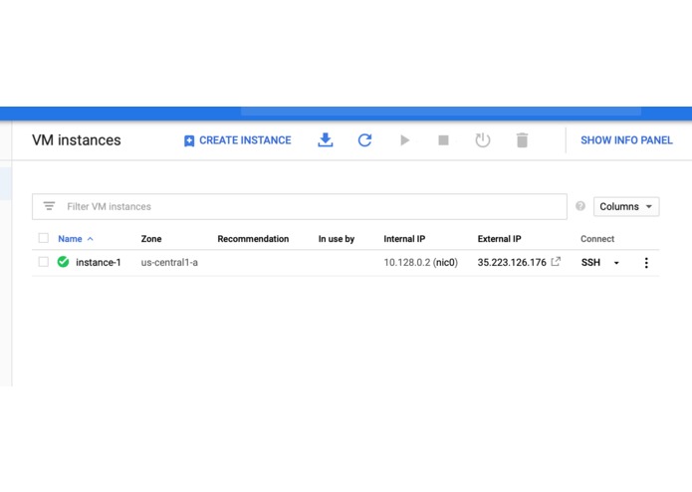The height and width of the screenshot is (492, 692).
Task: Click the reset instance power icon
Action: 482,140
